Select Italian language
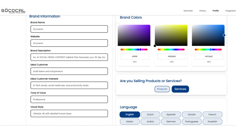 (x=130, y=121)
